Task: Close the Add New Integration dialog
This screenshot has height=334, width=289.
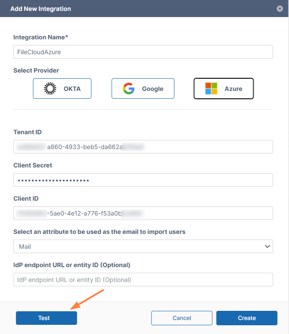Action: tap(279, 9)
